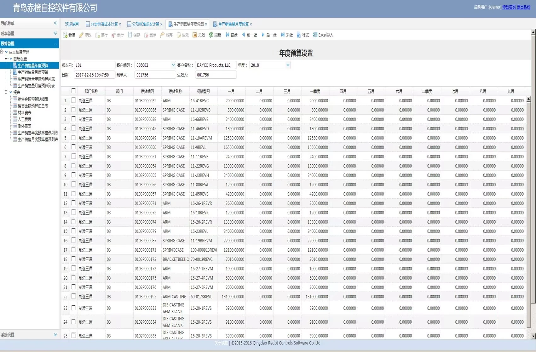Open the 年度 dropdown showing 2018
Image resolution: width=536 pixels, height=352 pixels.
(x=288, y=65)
